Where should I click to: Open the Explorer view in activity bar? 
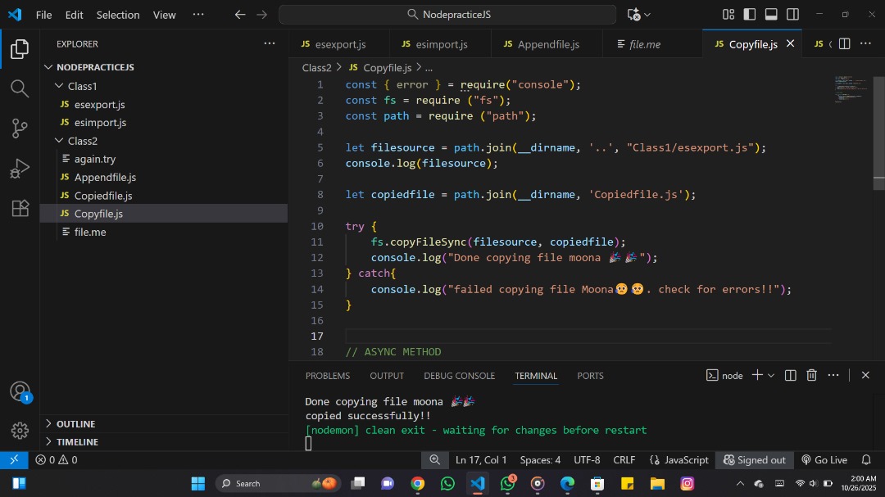coord(20,50)
